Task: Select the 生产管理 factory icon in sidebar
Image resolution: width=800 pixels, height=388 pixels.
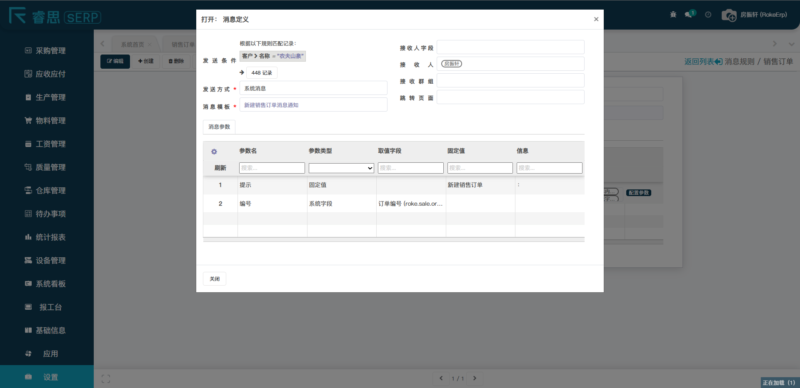Action: (28, 97)
